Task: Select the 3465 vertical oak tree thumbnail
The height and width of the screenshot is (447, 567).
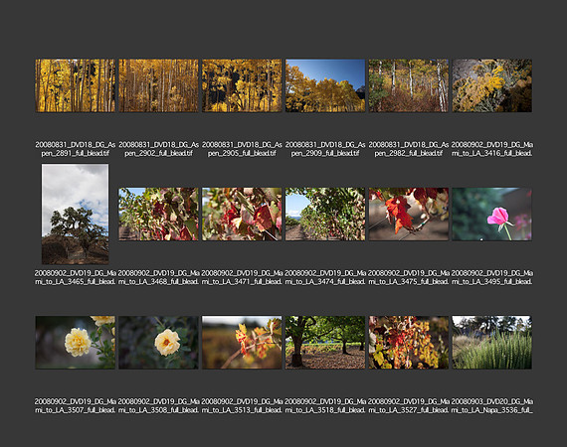Action: click(76, 215)
